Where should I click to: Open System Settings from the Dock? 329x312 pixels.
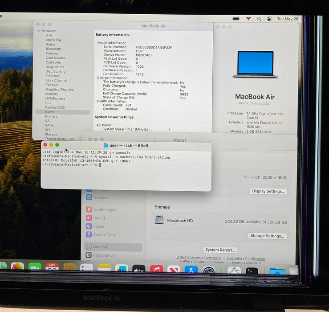point(209,270)
